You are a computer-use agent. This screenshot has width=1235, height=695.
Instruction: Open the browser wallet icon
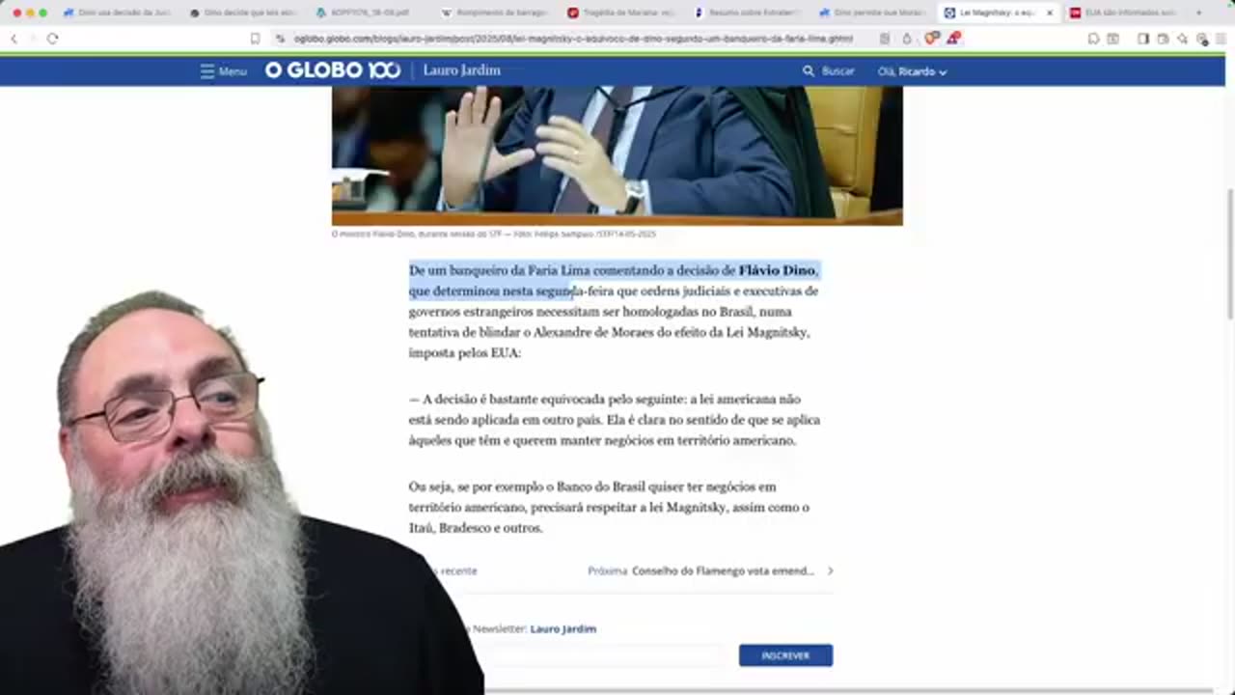[1163, 39]
